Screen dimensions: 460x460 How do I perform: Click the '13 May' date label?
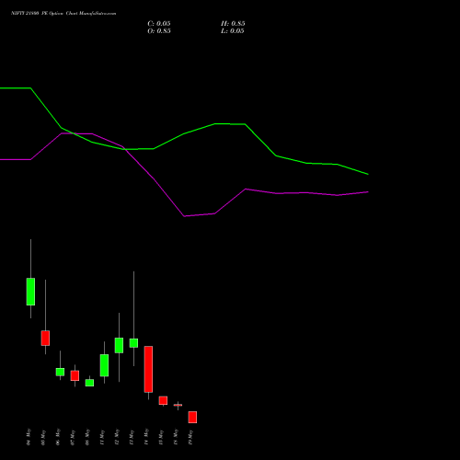click(x=132, y=437)
